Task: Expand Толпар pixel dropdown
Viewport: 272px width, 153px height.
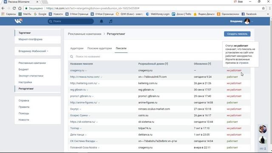Action: click(81, 128)
